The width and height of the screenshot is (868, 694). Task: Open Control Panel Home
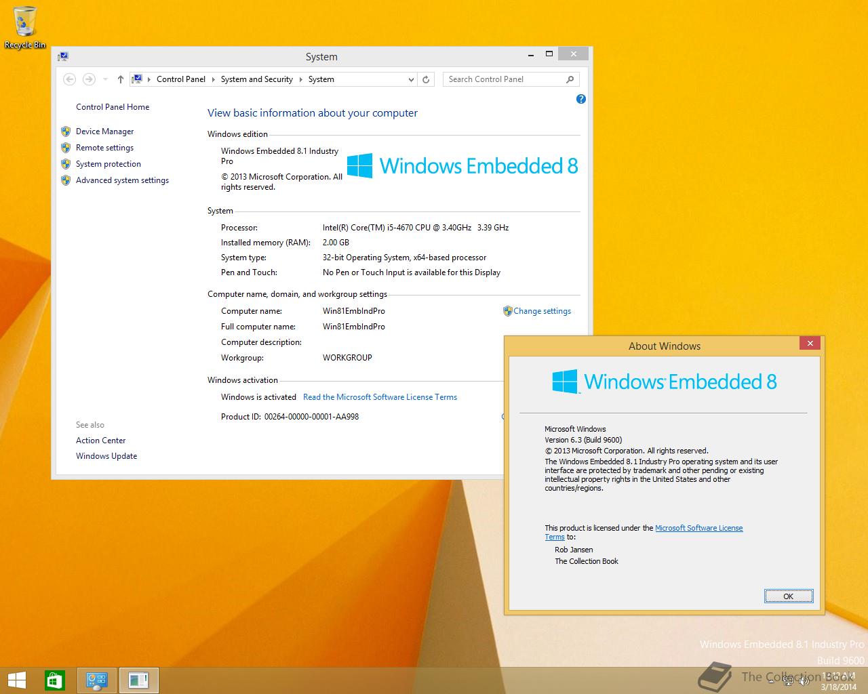pos(113,107)
